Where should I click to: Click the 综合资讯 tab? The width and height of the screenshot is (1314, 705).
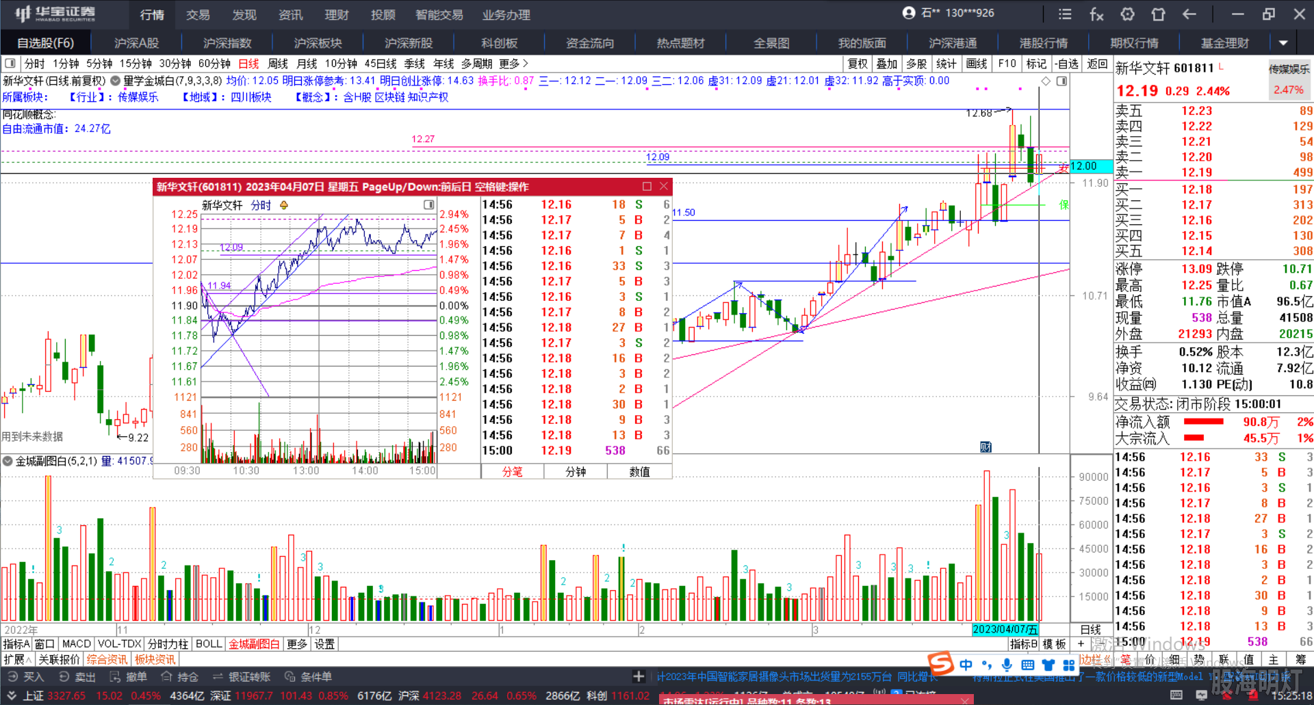[x=107, y=659]
